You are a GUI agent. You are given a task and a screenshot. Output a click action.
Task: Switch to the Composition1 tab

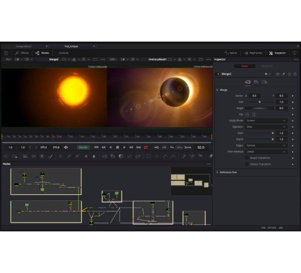click(24, 46)
